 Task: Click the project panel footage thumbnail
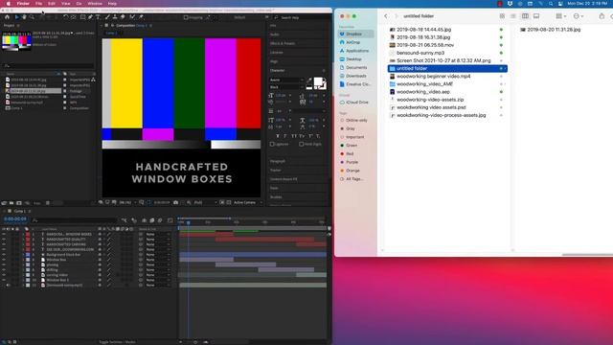[x=16, y=41]
